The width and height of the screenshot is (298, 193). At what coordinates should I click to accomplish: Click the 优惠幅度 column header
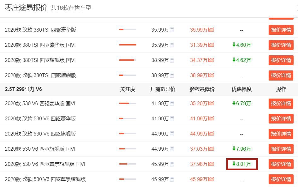241,89
